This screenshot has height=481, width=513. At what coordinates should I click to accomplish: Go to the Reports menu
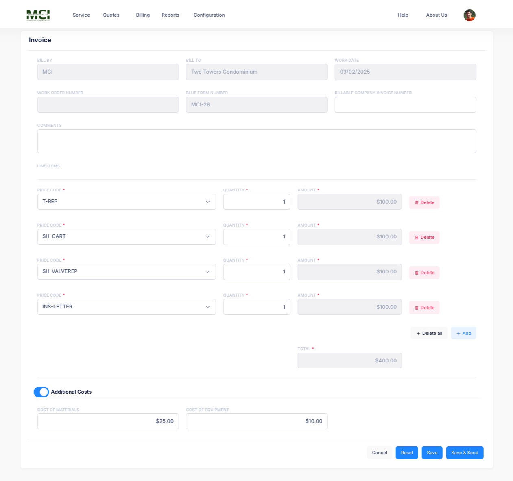pyautogui.click(x=170, y=15)
